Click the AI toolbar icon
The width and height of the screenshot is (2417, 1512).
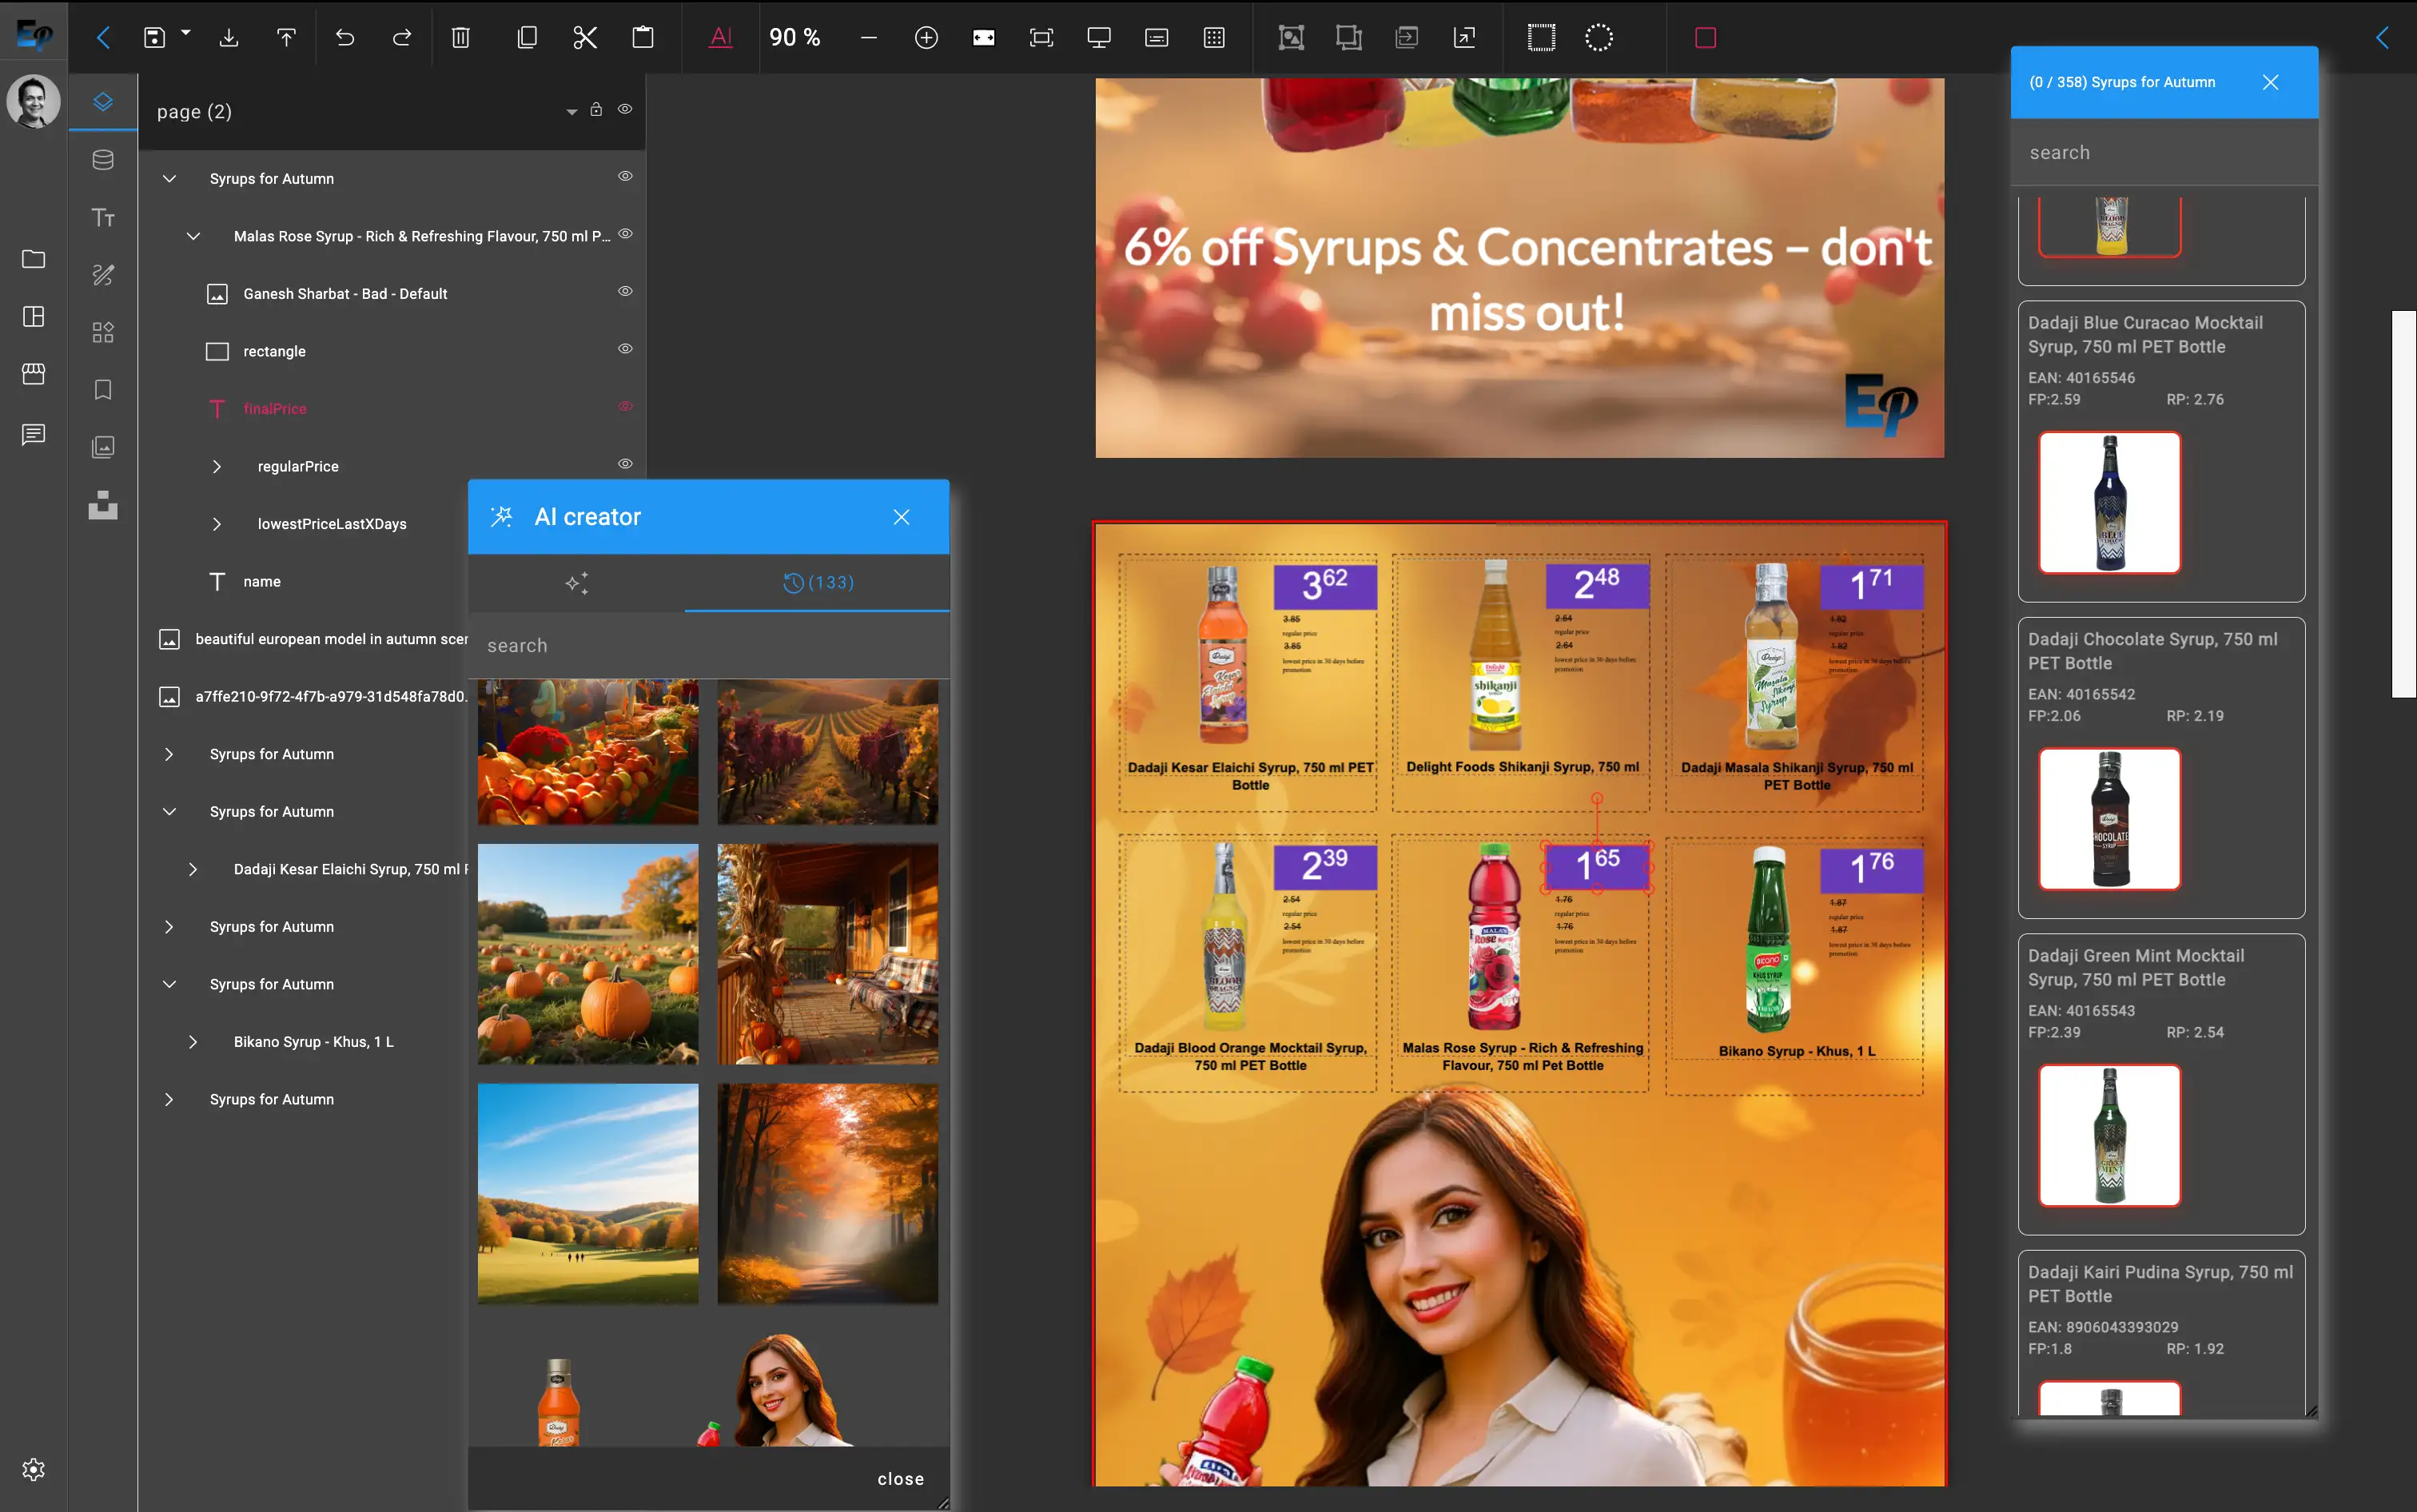(720, 37)
